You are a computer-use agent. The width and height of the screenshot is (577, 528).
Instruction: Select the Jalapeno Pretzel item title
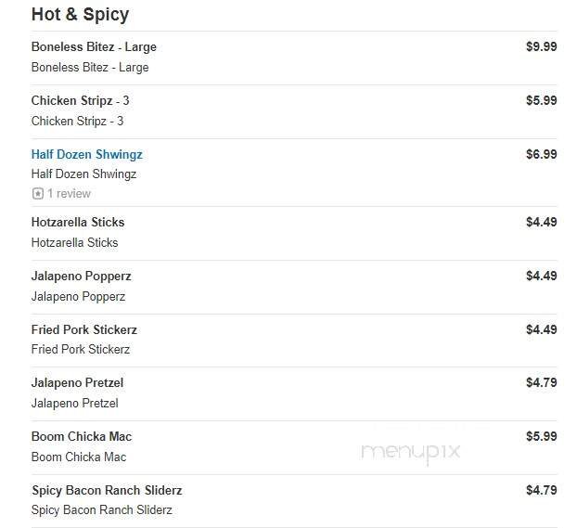click(77, 383)
